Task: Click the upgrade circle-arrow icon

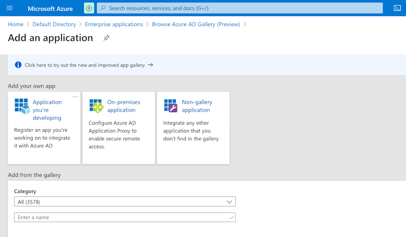Action: pyautogui.click(x=89, y=8)
